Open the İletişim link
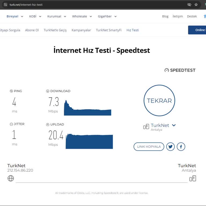This screenshot has height=206, width=206. [x=178, y=16]
